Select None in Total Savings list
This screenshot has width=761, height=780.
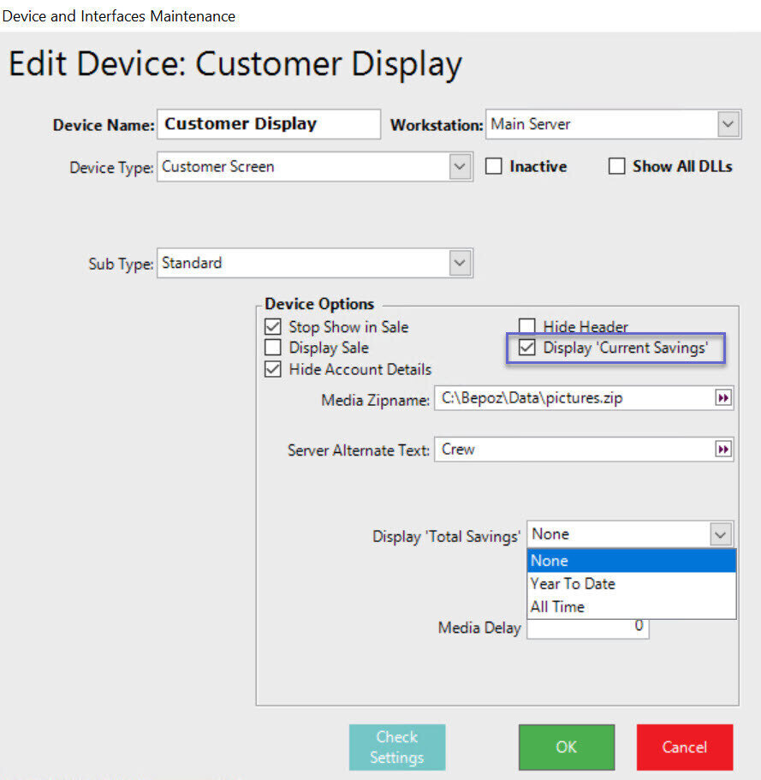[550, 561]
